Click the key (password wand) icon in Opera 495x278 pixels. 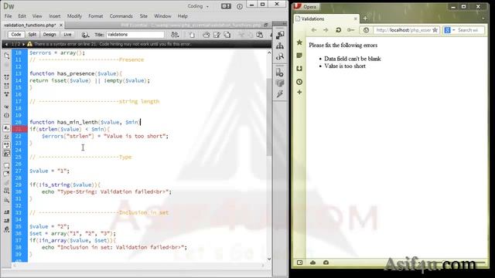tap(350, 30)
